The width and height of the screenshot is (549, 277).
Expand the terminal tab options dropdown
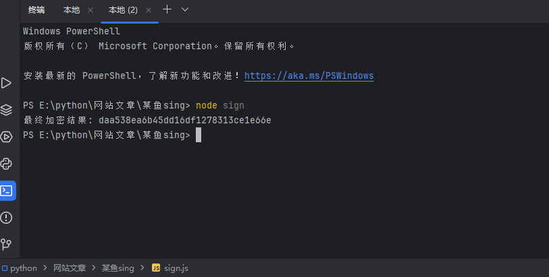(x=185, y=10)
